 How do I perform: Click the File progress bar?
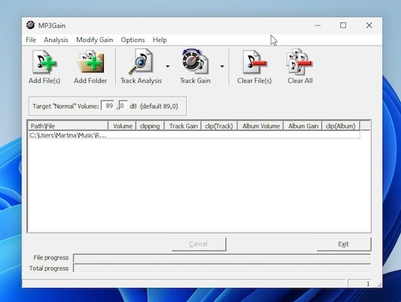click(222, 258)
